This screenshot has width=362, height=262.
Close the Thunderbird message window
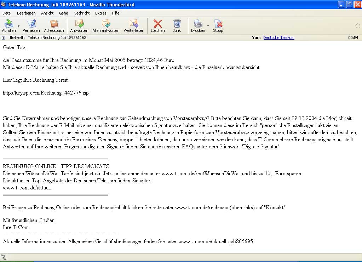pyautogui.click(x=358, y=5)
